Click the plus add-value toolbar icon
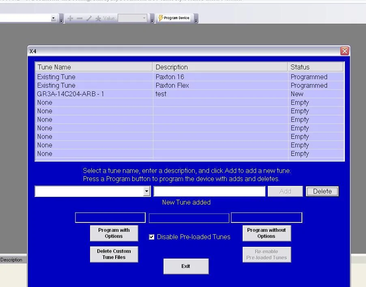366x287 pixels. [70, 18]
